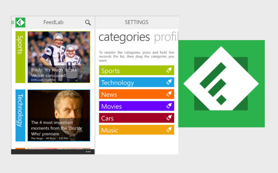Image resolution: width=278 pixels, height=173 pixels.
Task: Select the Technology category row in settings
Action: pyautogui.click(x=137, y=82)
